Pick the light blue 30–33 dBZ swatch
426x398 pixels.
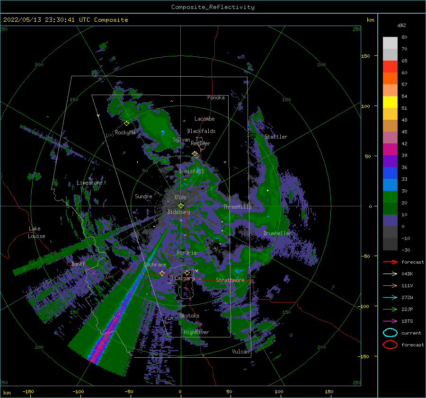tap(390, 185)
